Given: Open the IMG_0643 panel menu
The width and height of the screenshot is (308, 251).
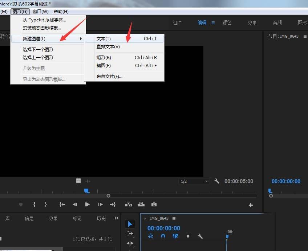Looking at the screenshot, I should [x=174, y=218].
